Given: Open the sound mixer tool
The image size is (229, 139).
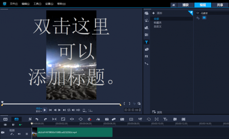Looking at the screenshot, I should [98, 119].
